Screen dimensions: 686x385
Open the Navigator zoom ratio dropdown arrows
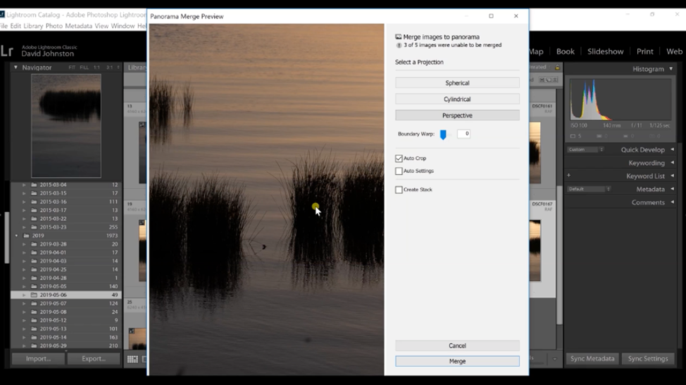[117, 68]
